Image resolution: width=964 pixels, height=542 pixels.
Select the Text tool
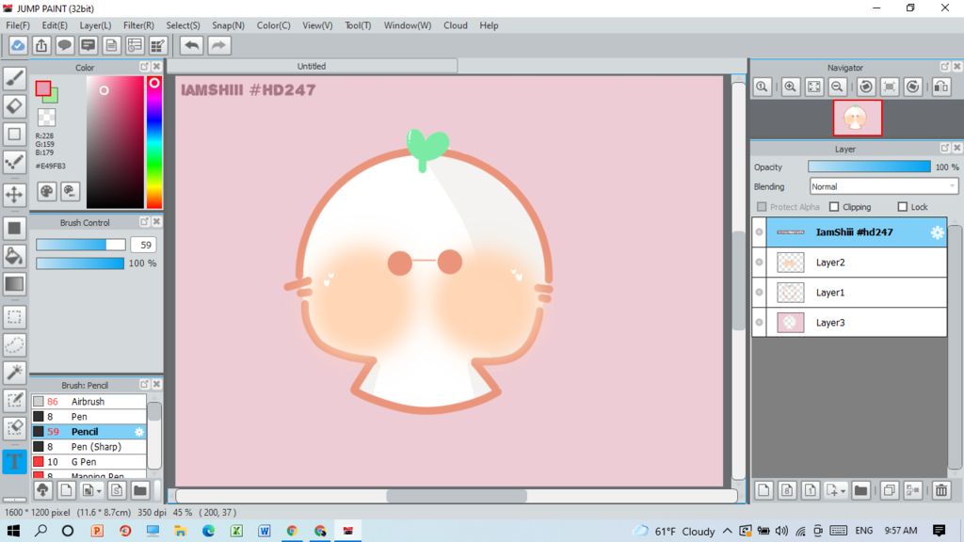click(14, 461)
